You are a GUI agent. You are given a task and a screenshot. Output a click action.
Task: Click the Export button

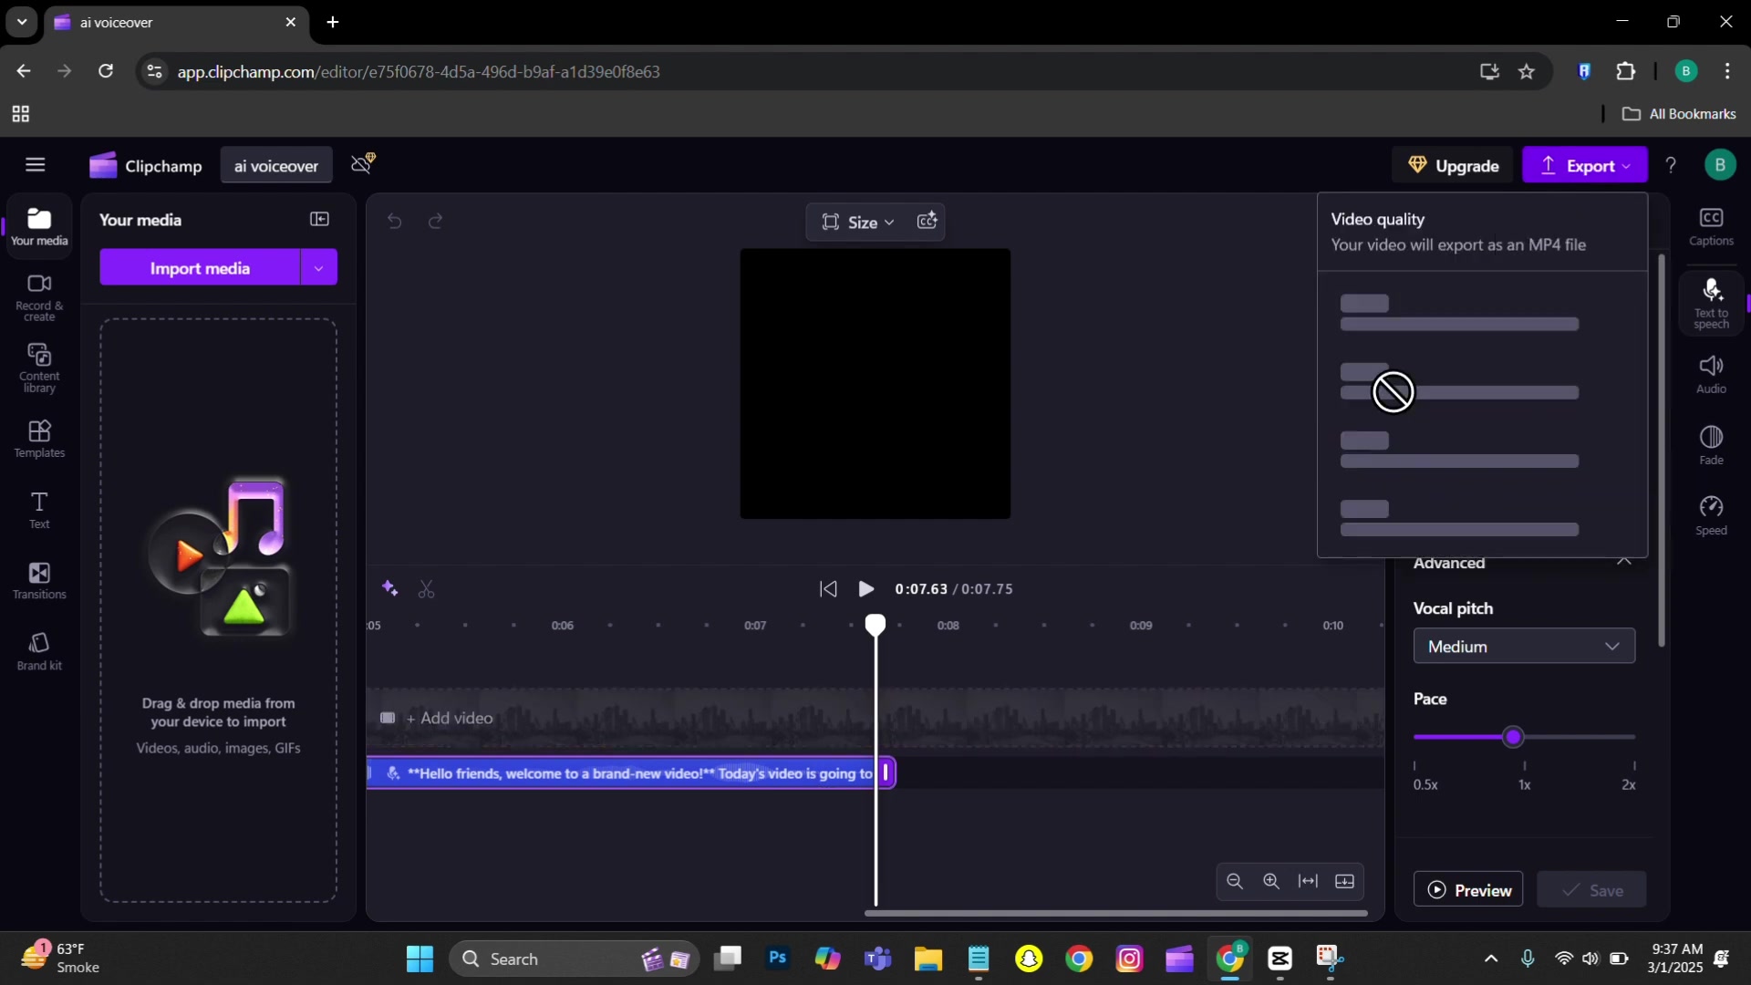pos(1585,165)
